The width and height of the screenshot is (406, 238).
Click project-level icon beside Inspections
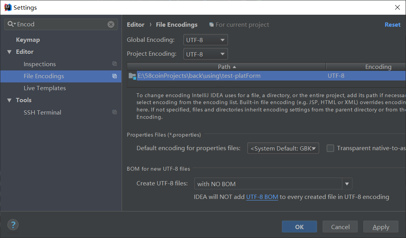click(x=114, y=64)
